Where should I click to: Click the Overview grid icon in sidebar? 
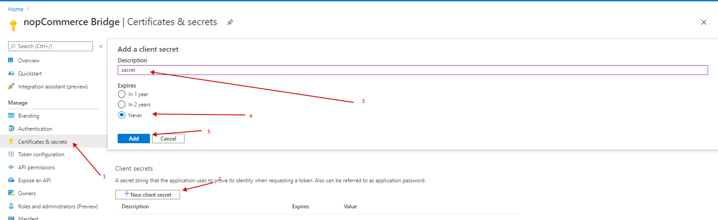(11, 60)
